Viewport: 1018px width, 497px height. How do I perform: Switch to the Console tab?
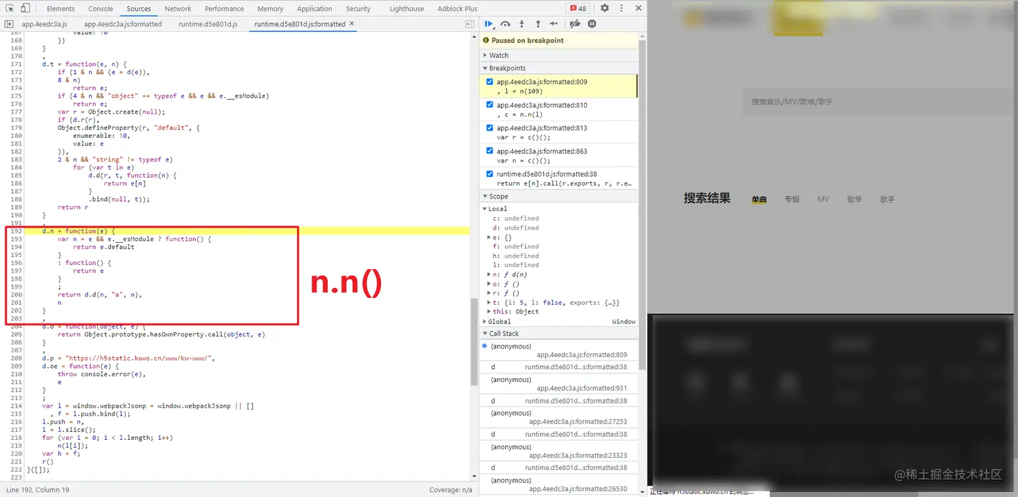(x=101, y=9)
